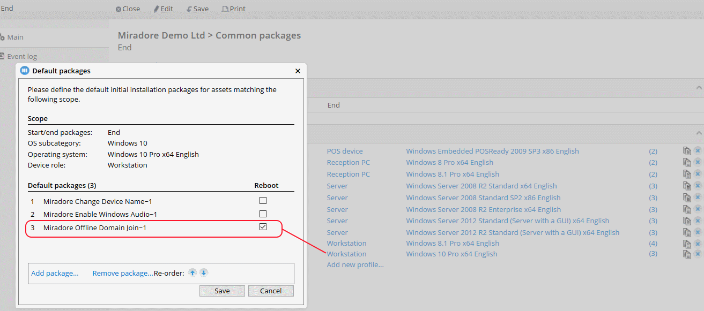Copy the Windows 8 Pro x64 profile
The width and height of the screenshot is (704, 311).
[x=687, y=163]
